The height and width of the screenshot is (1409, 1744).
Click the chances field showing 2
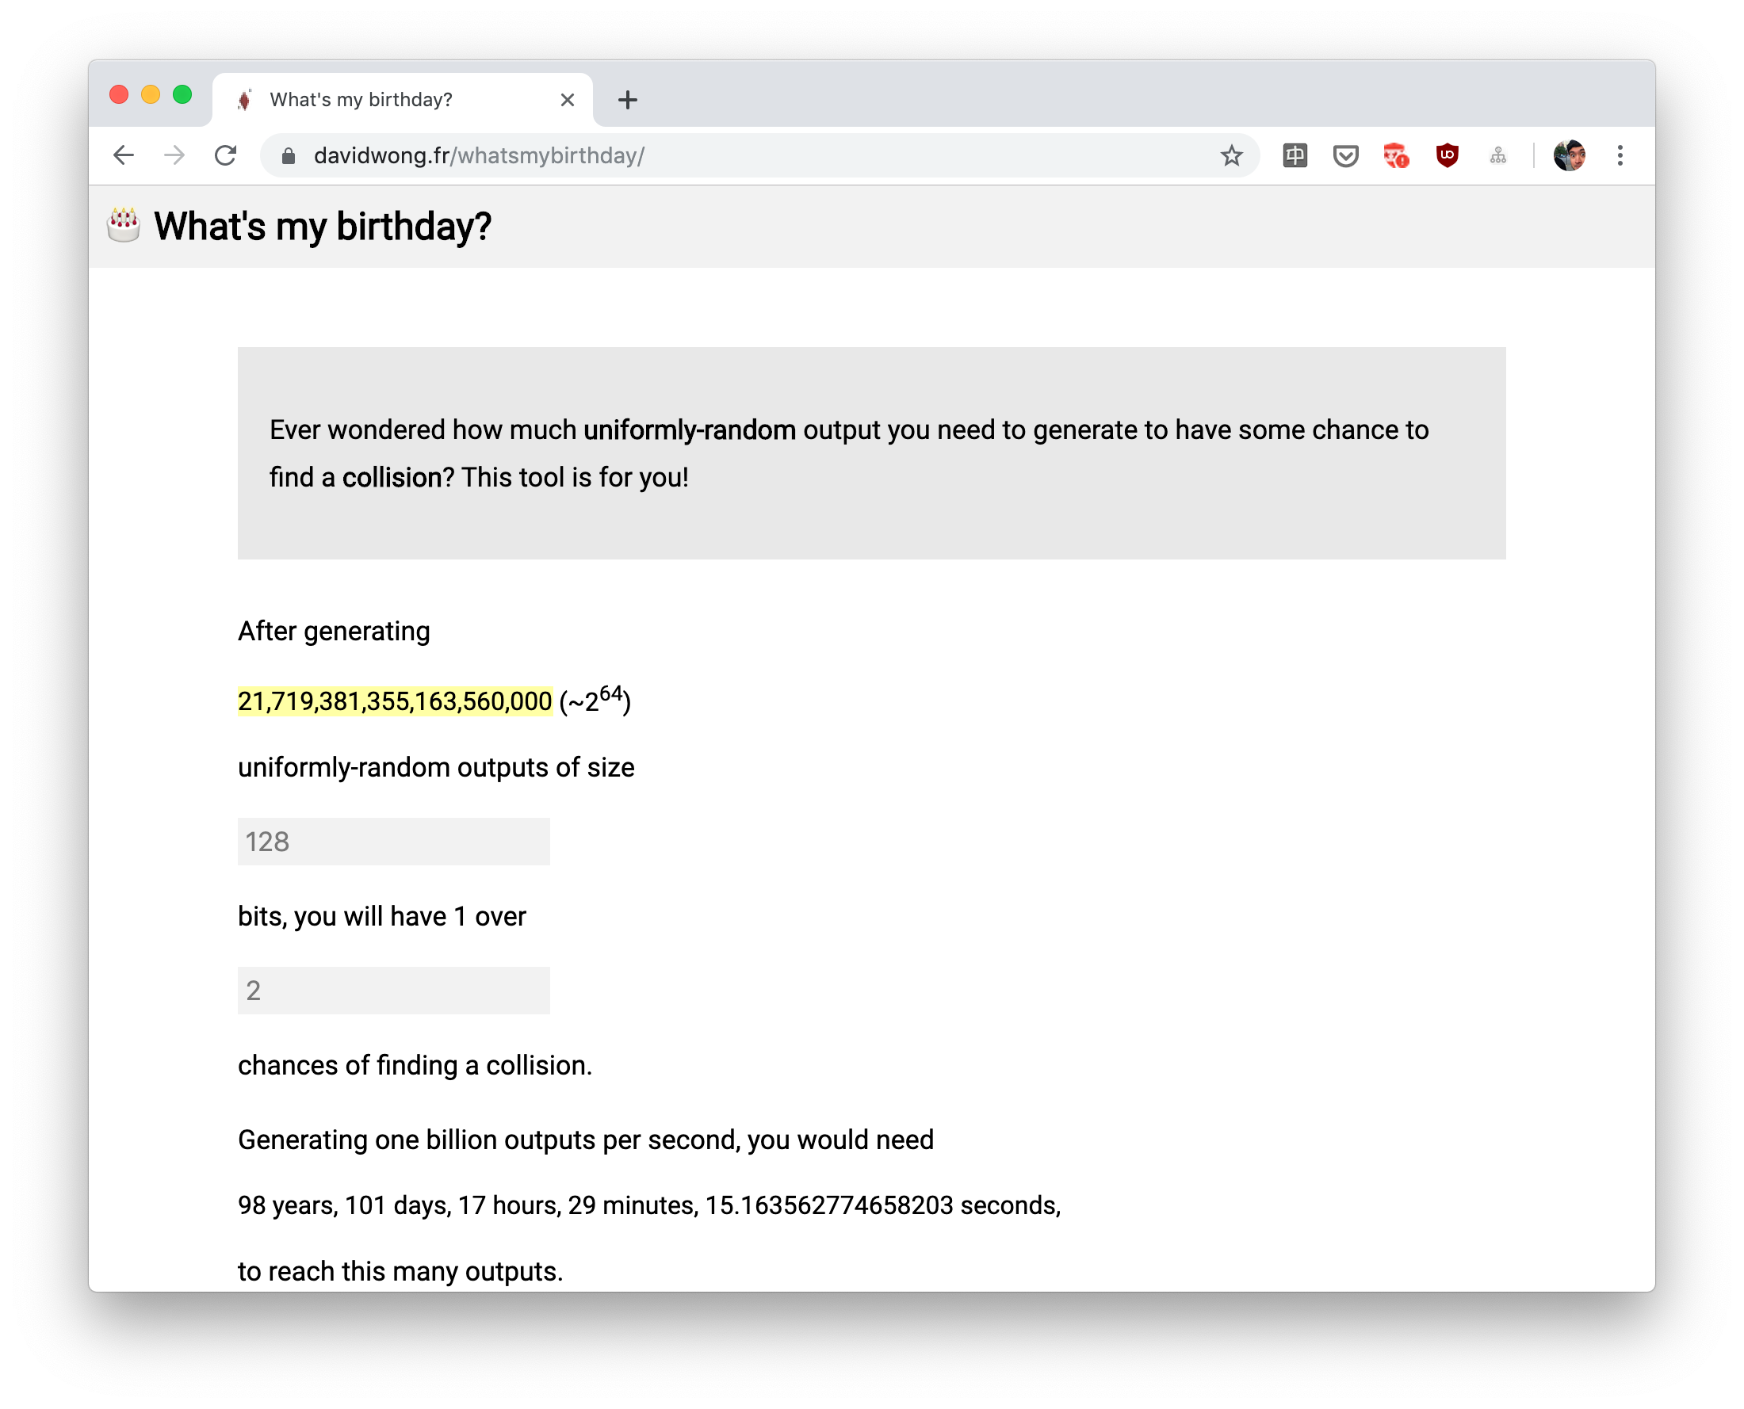point(394,991)
